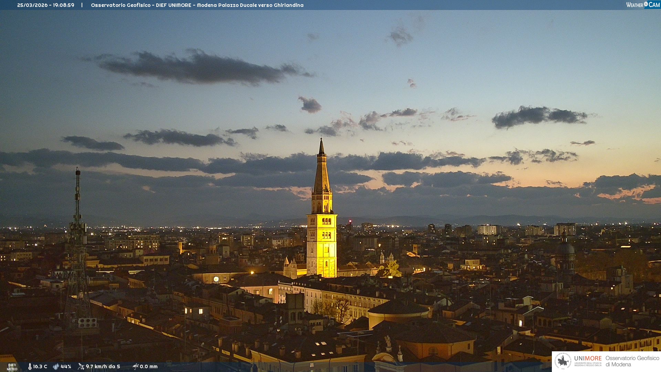Click the 44% humidity value
Image resolution: width=661 pixels, height=372 pixels.
point(66,366)
